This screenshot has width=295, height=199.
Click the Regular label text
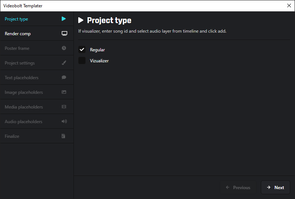(x=97, y=50)
